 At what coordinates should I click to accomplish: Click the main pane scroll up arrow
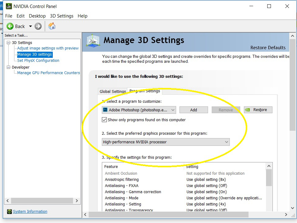(292, 36)
